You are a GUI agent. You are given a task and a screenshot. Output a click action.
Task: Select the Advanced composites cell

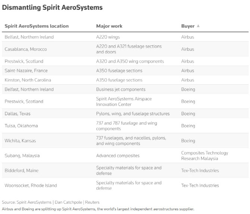click(118, 155)
